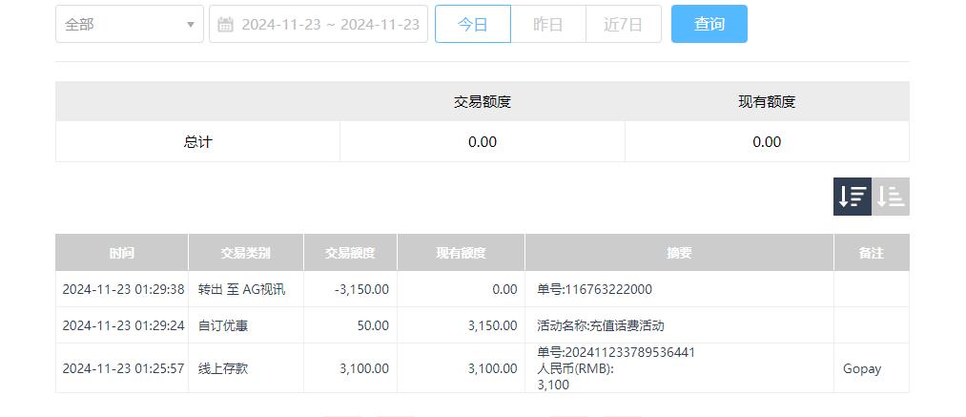Switch to the 昨日 date filter
The height and width of the screenshot is (417, 966).
tap(547, 25)
